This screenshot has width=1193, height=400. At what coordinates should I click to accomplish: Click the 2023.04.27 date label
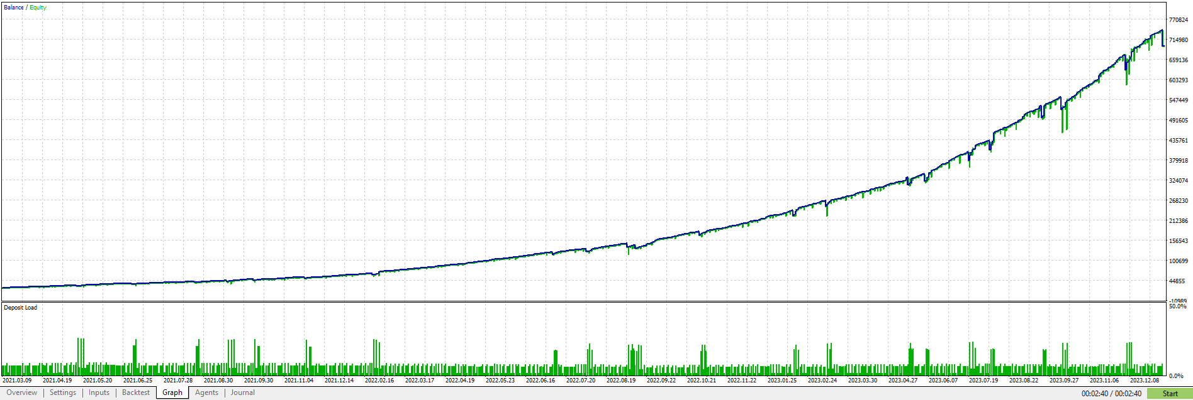[x=903, y=380]
